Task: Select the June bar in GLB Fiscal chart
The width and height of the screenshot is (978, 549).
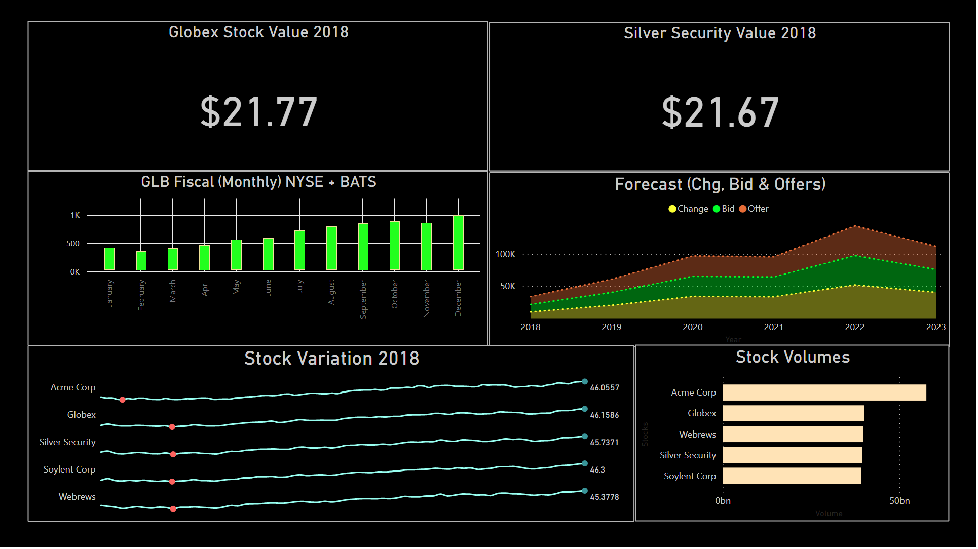Action: (x=268, y=254)
